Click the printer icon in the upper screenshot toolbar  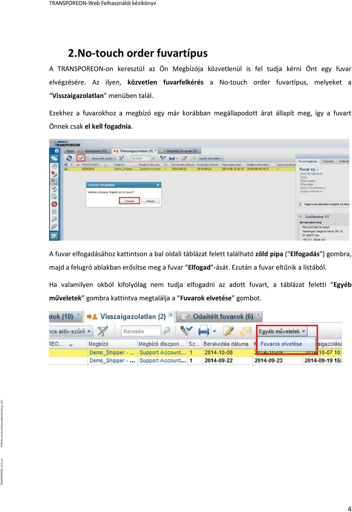click(172, 158)
